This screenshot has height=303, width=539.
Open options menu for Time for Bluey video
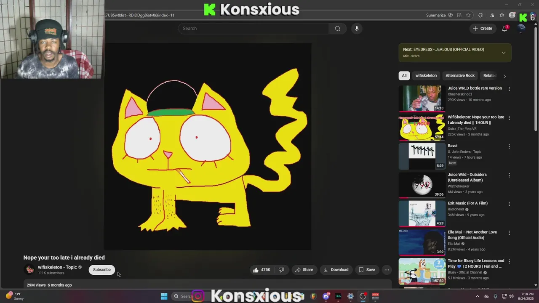click(x=509, y=261)
